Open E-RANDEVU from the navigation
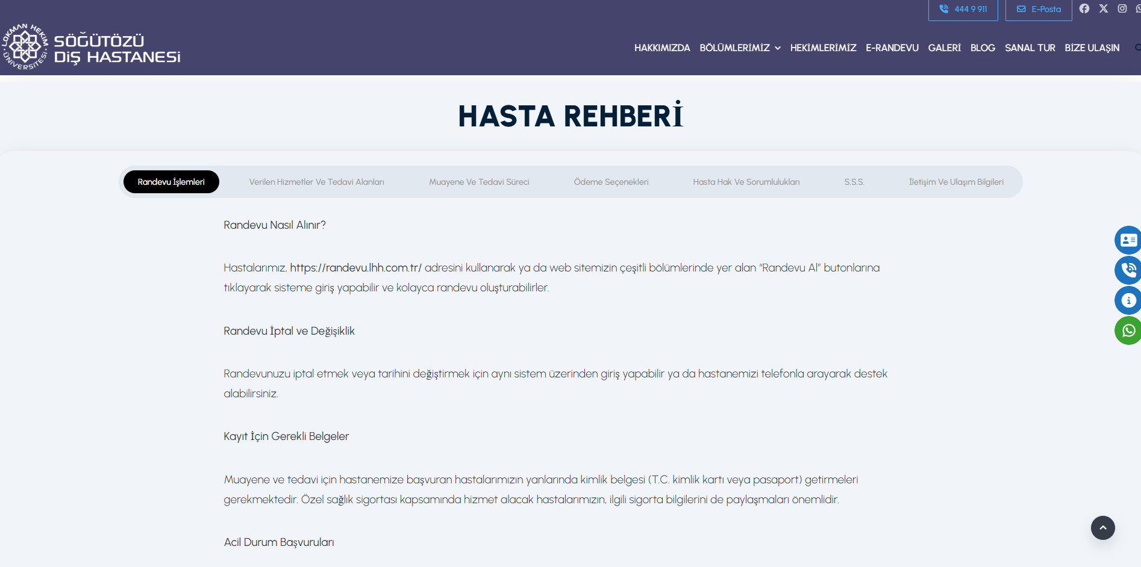 tap(892, 48)
